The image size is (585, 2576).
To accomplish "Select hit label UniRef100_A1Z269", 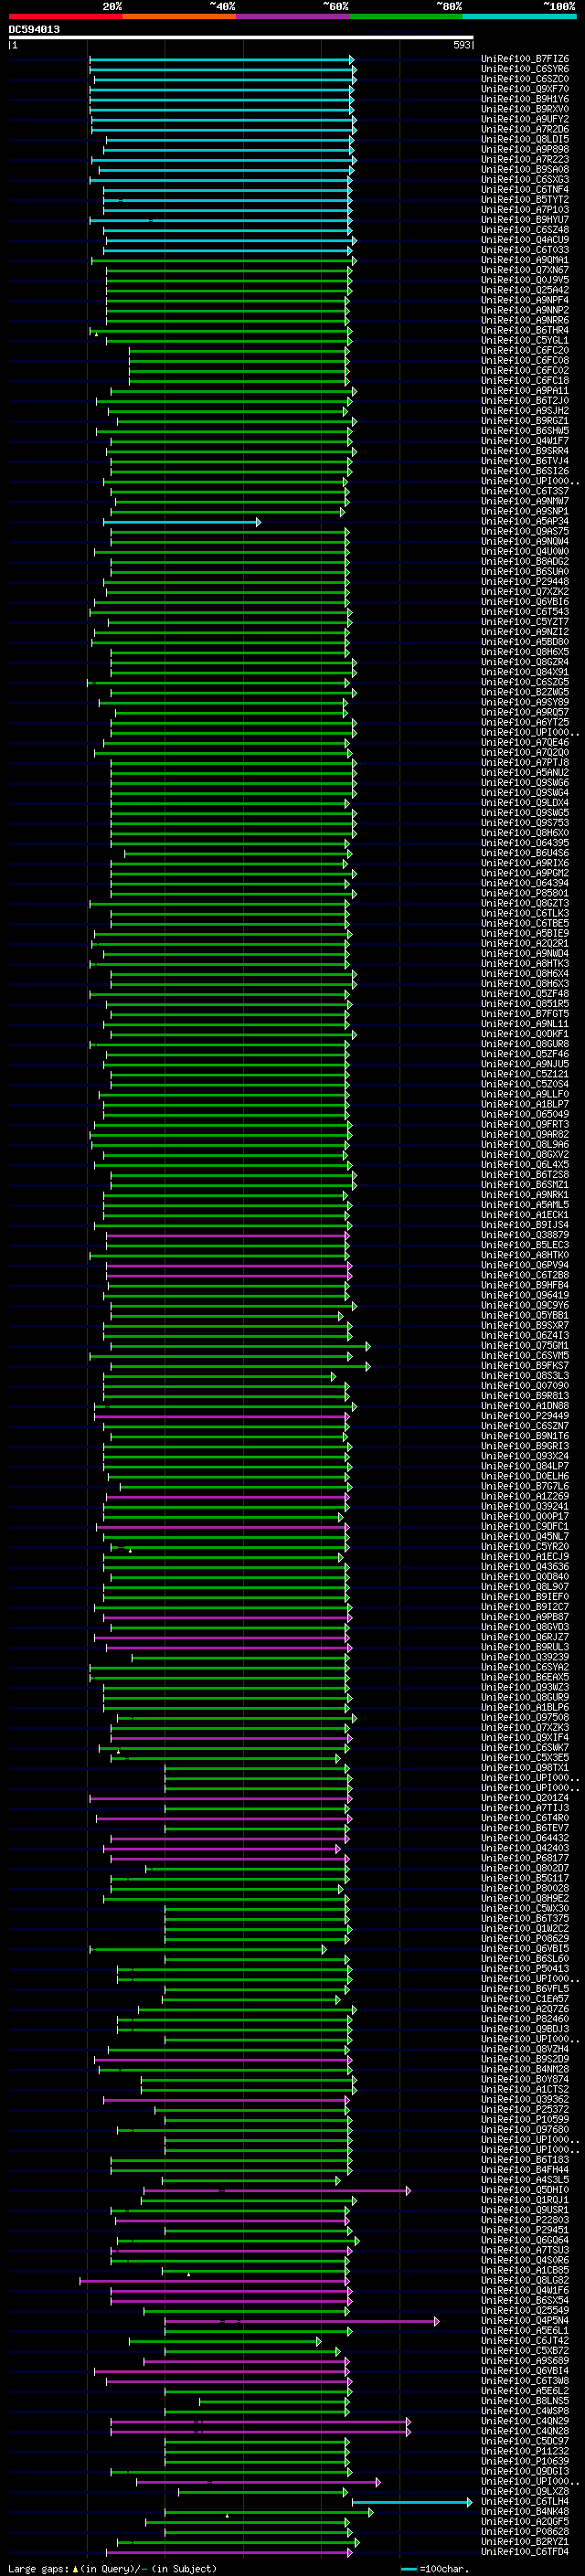I will click(x=525, y=1497).
